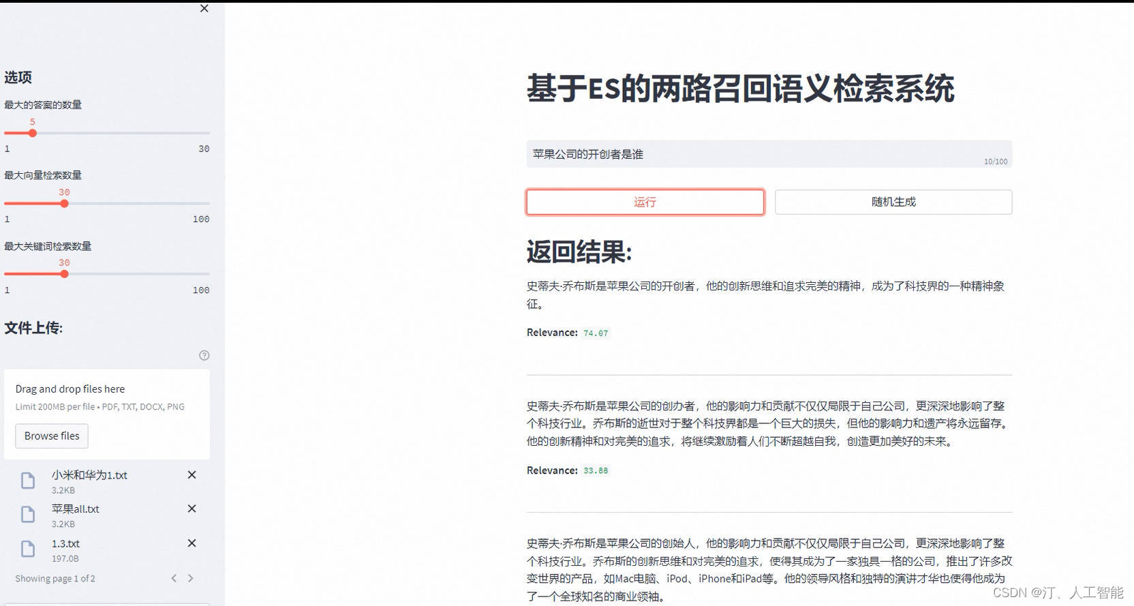This screenshot has width=1134, height=606.
Task: Adjust the 最大关键词检索数量 slider handle
Action: [x=64, y=274]
